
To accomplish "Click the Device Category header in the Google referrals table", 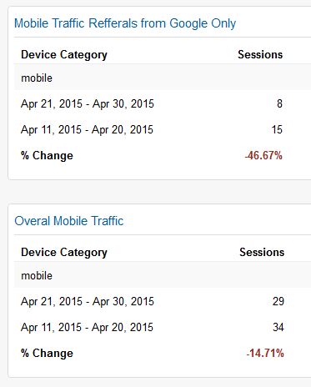I will [x=64, y=55].
